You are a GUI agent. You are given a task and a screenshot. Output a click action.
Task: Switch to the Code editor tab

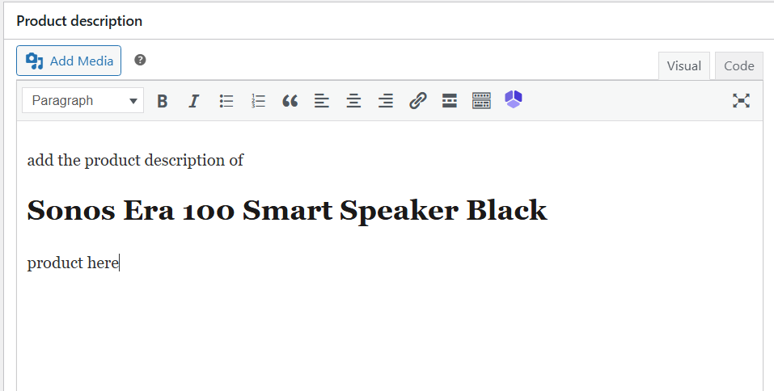(x=739, y=65)
